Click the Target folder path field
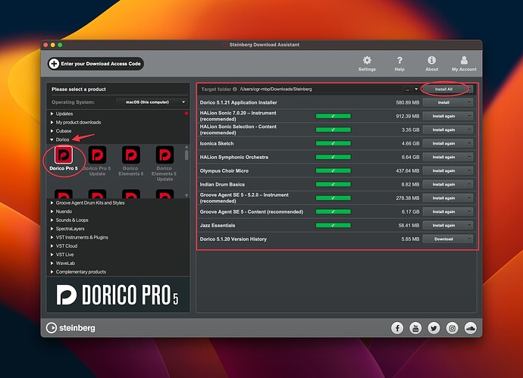 point(321,89)
